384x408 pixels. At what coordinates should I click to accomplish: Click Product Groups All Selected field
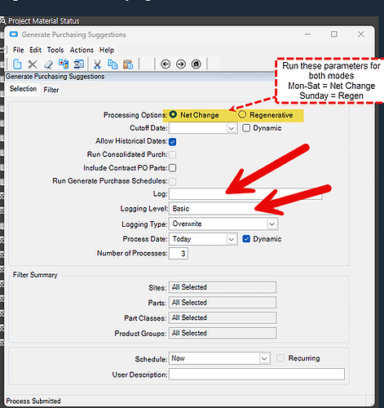click(x=223, y=333)
